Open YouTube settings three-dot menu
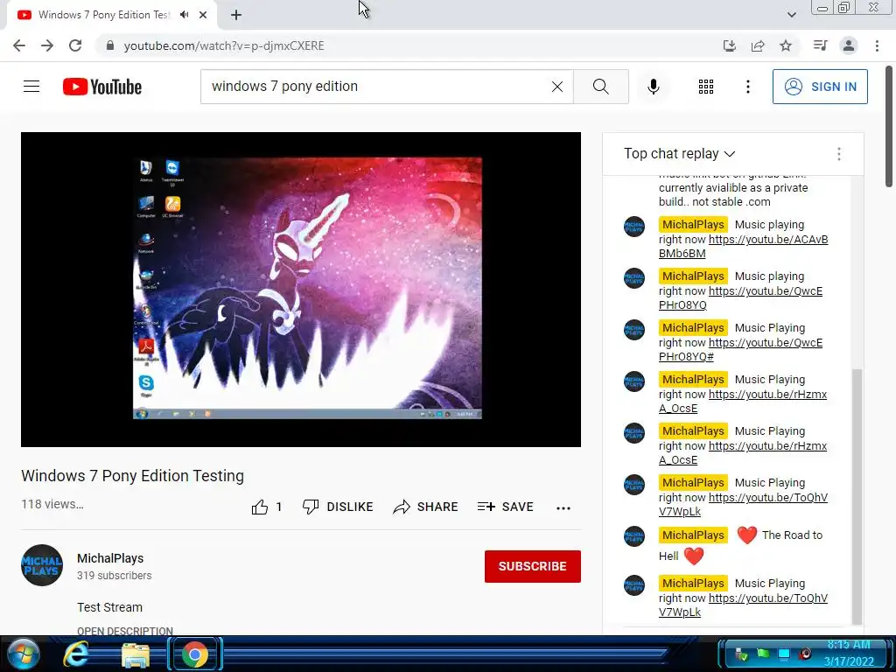The image size is (896, 672). point(747,87)
